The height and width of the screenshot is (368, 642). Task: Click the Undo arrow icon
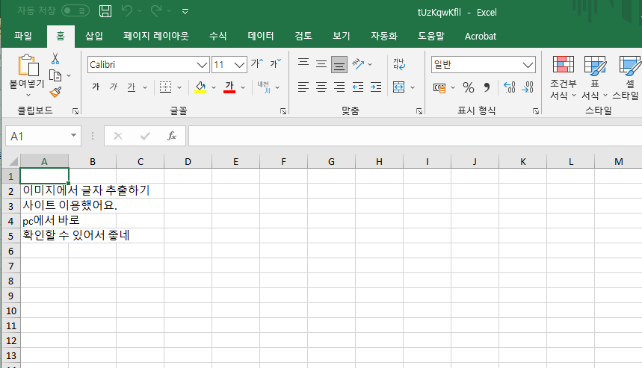(x=127, y=11)
